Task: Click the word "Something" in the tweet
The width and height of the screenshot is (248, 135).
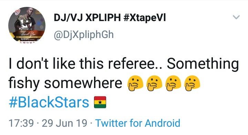Action: [x=203, y=64]
